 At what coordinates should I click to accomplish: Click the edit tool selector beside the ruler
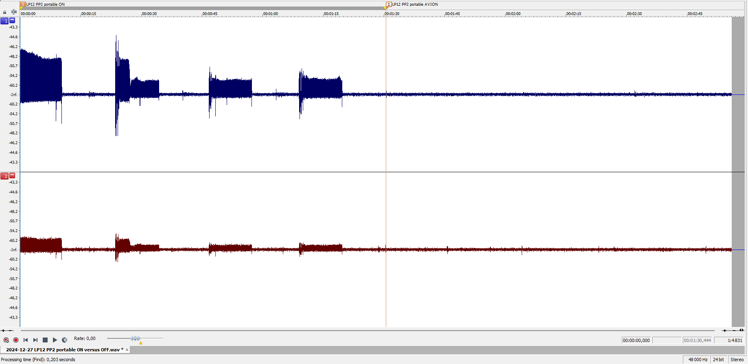(x=14, y=12)
